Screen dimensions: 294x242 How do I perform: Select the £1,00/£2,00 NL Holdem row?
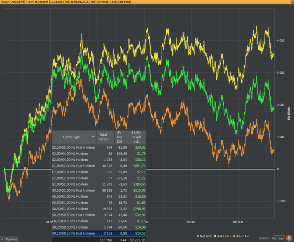69,178
